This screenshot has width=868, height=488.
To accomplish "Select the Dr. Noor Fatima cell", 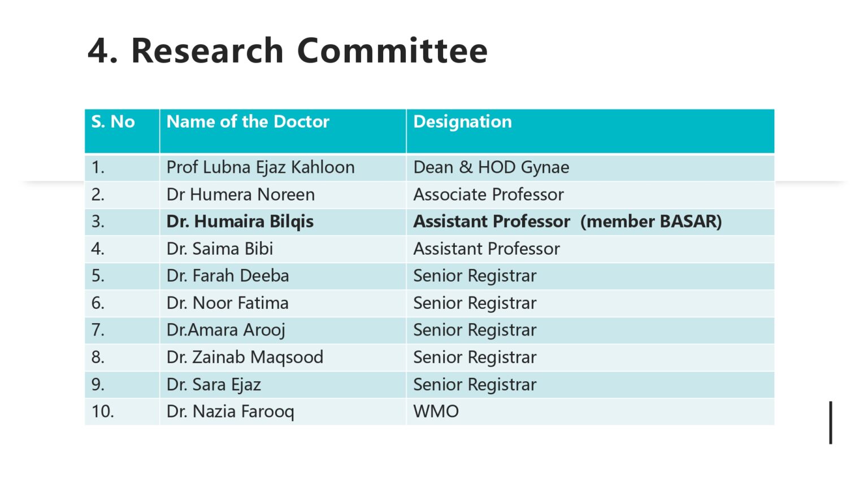I will coord(283,303).
